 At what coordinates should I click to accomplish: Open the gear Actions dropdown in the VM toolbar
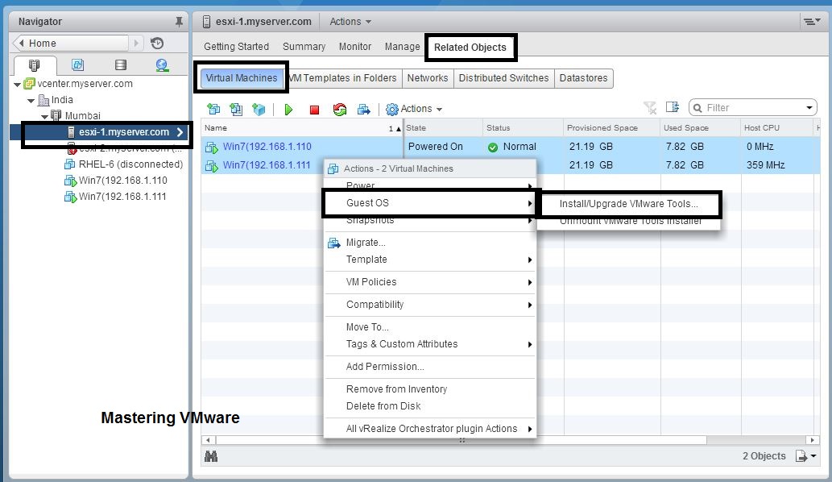point(414,109)
